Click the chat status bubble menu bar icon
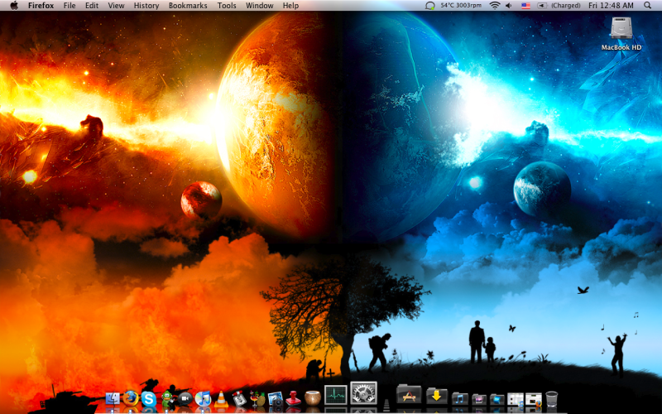Image resolution: width=662 pixels, height=414 pixels. [x=429, y=6]
